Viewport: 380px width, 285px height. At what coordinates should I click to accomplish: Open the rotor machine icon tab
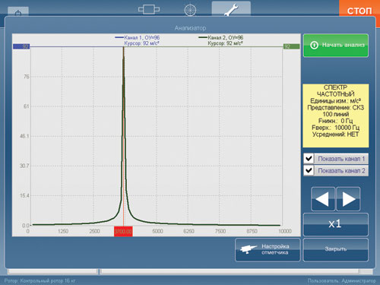(149, 10)
